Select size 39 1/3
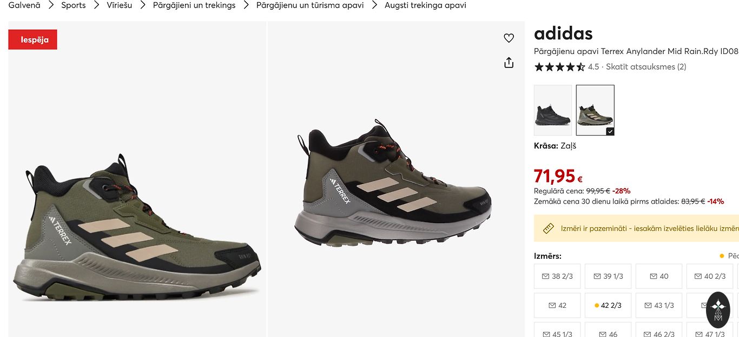This screenshot has height=337, width=739. [608, 276]
